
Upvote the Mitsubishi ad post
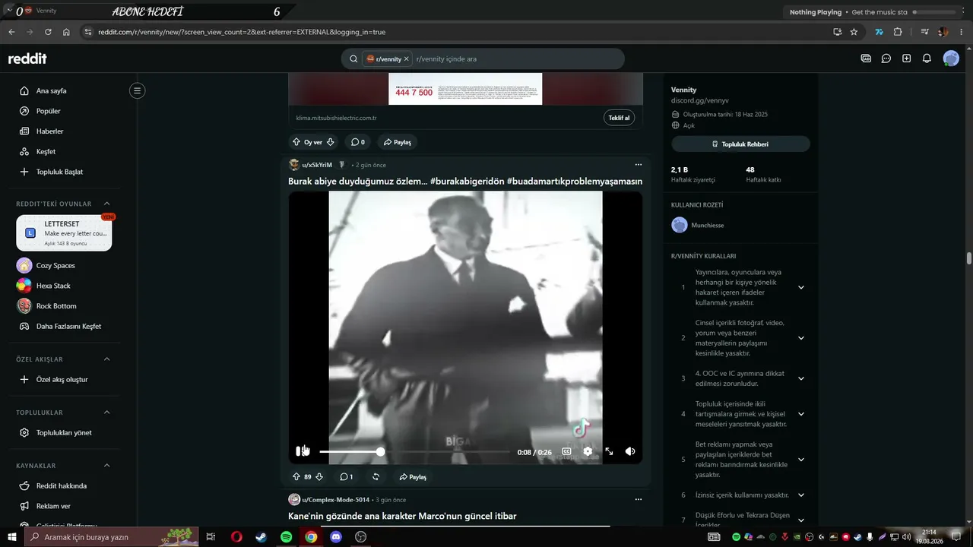(x=296, y=142)
